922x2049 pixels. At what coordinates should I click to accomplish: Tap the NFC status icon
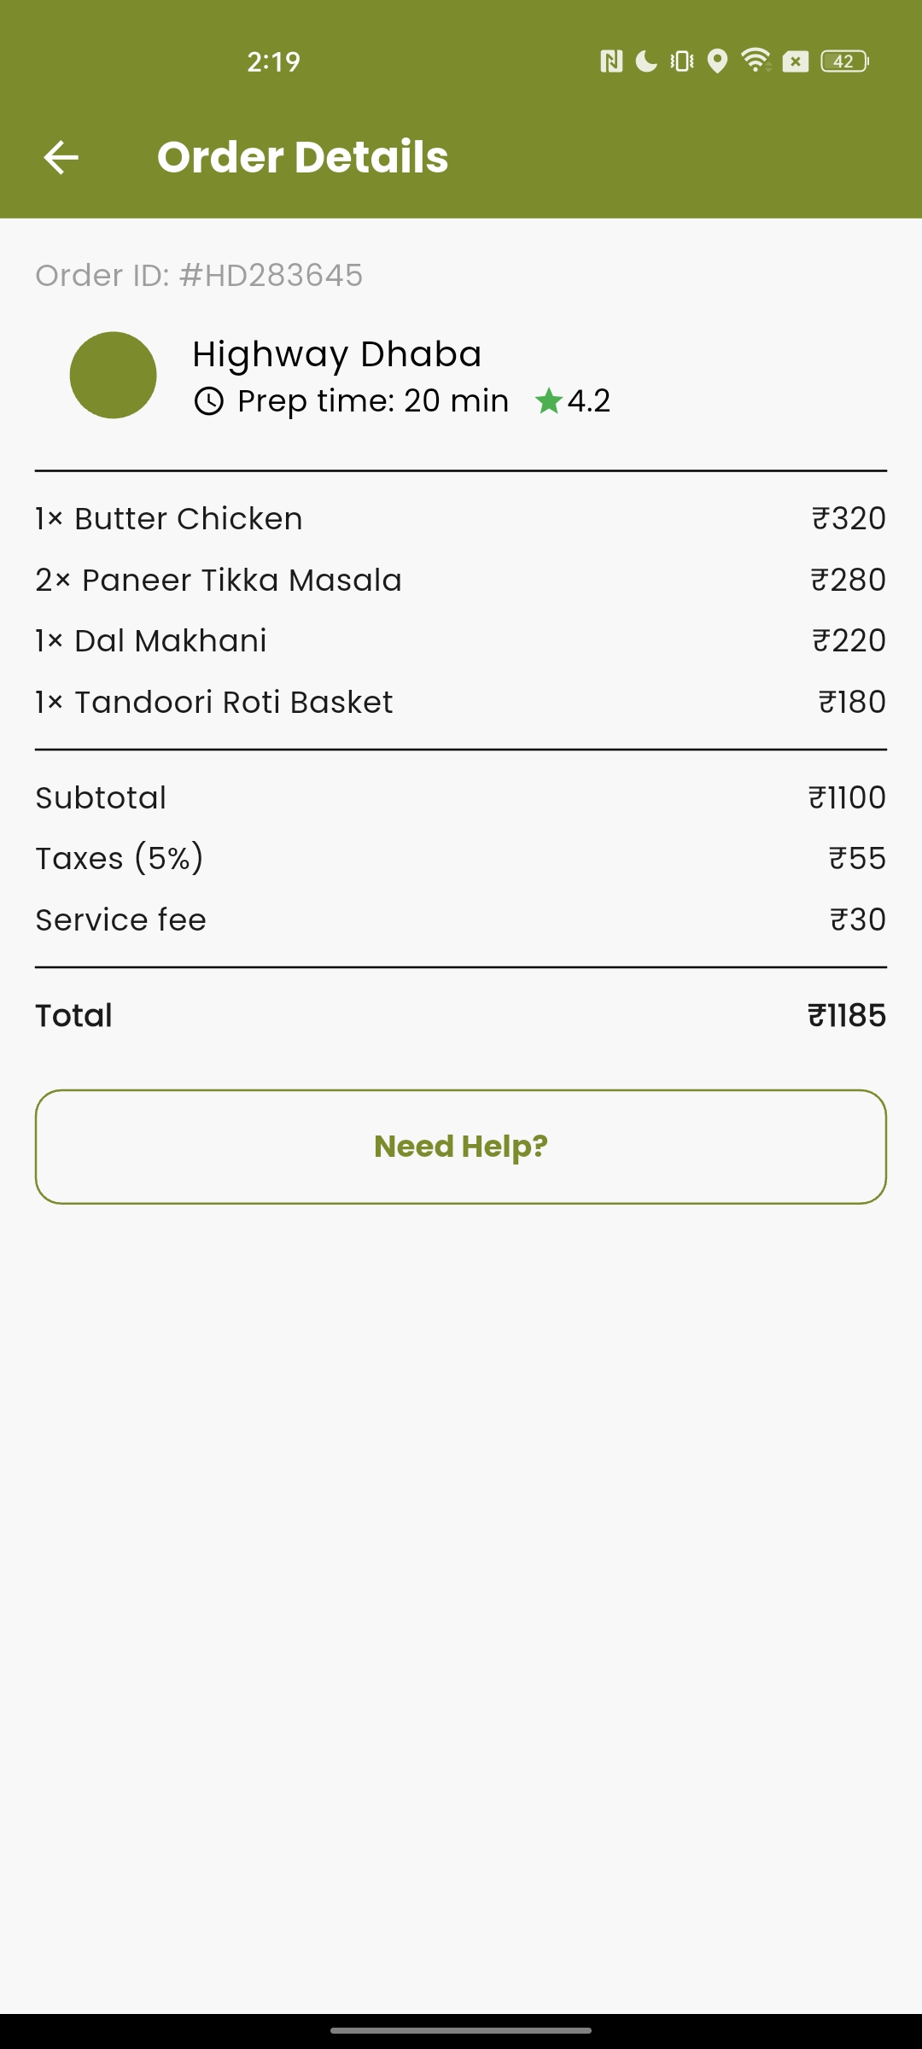[611, 61]
